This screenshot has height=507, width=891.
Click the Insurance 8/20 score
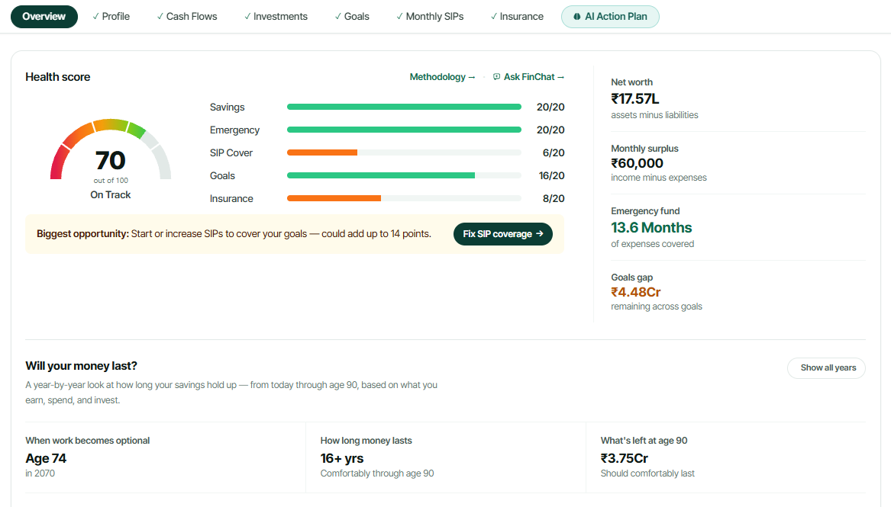point(554,198)
